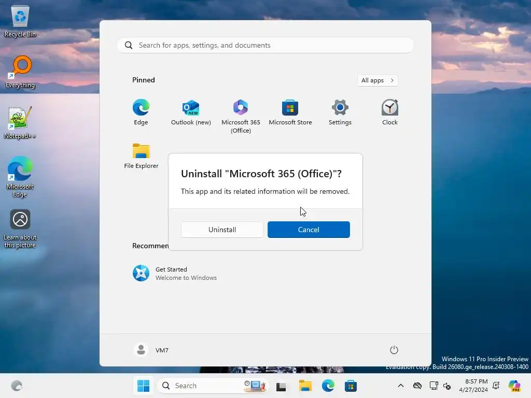Viewport: 531px width, 398px height.
Task: Open pinned Clock app
Action: [x=390, y=112]
